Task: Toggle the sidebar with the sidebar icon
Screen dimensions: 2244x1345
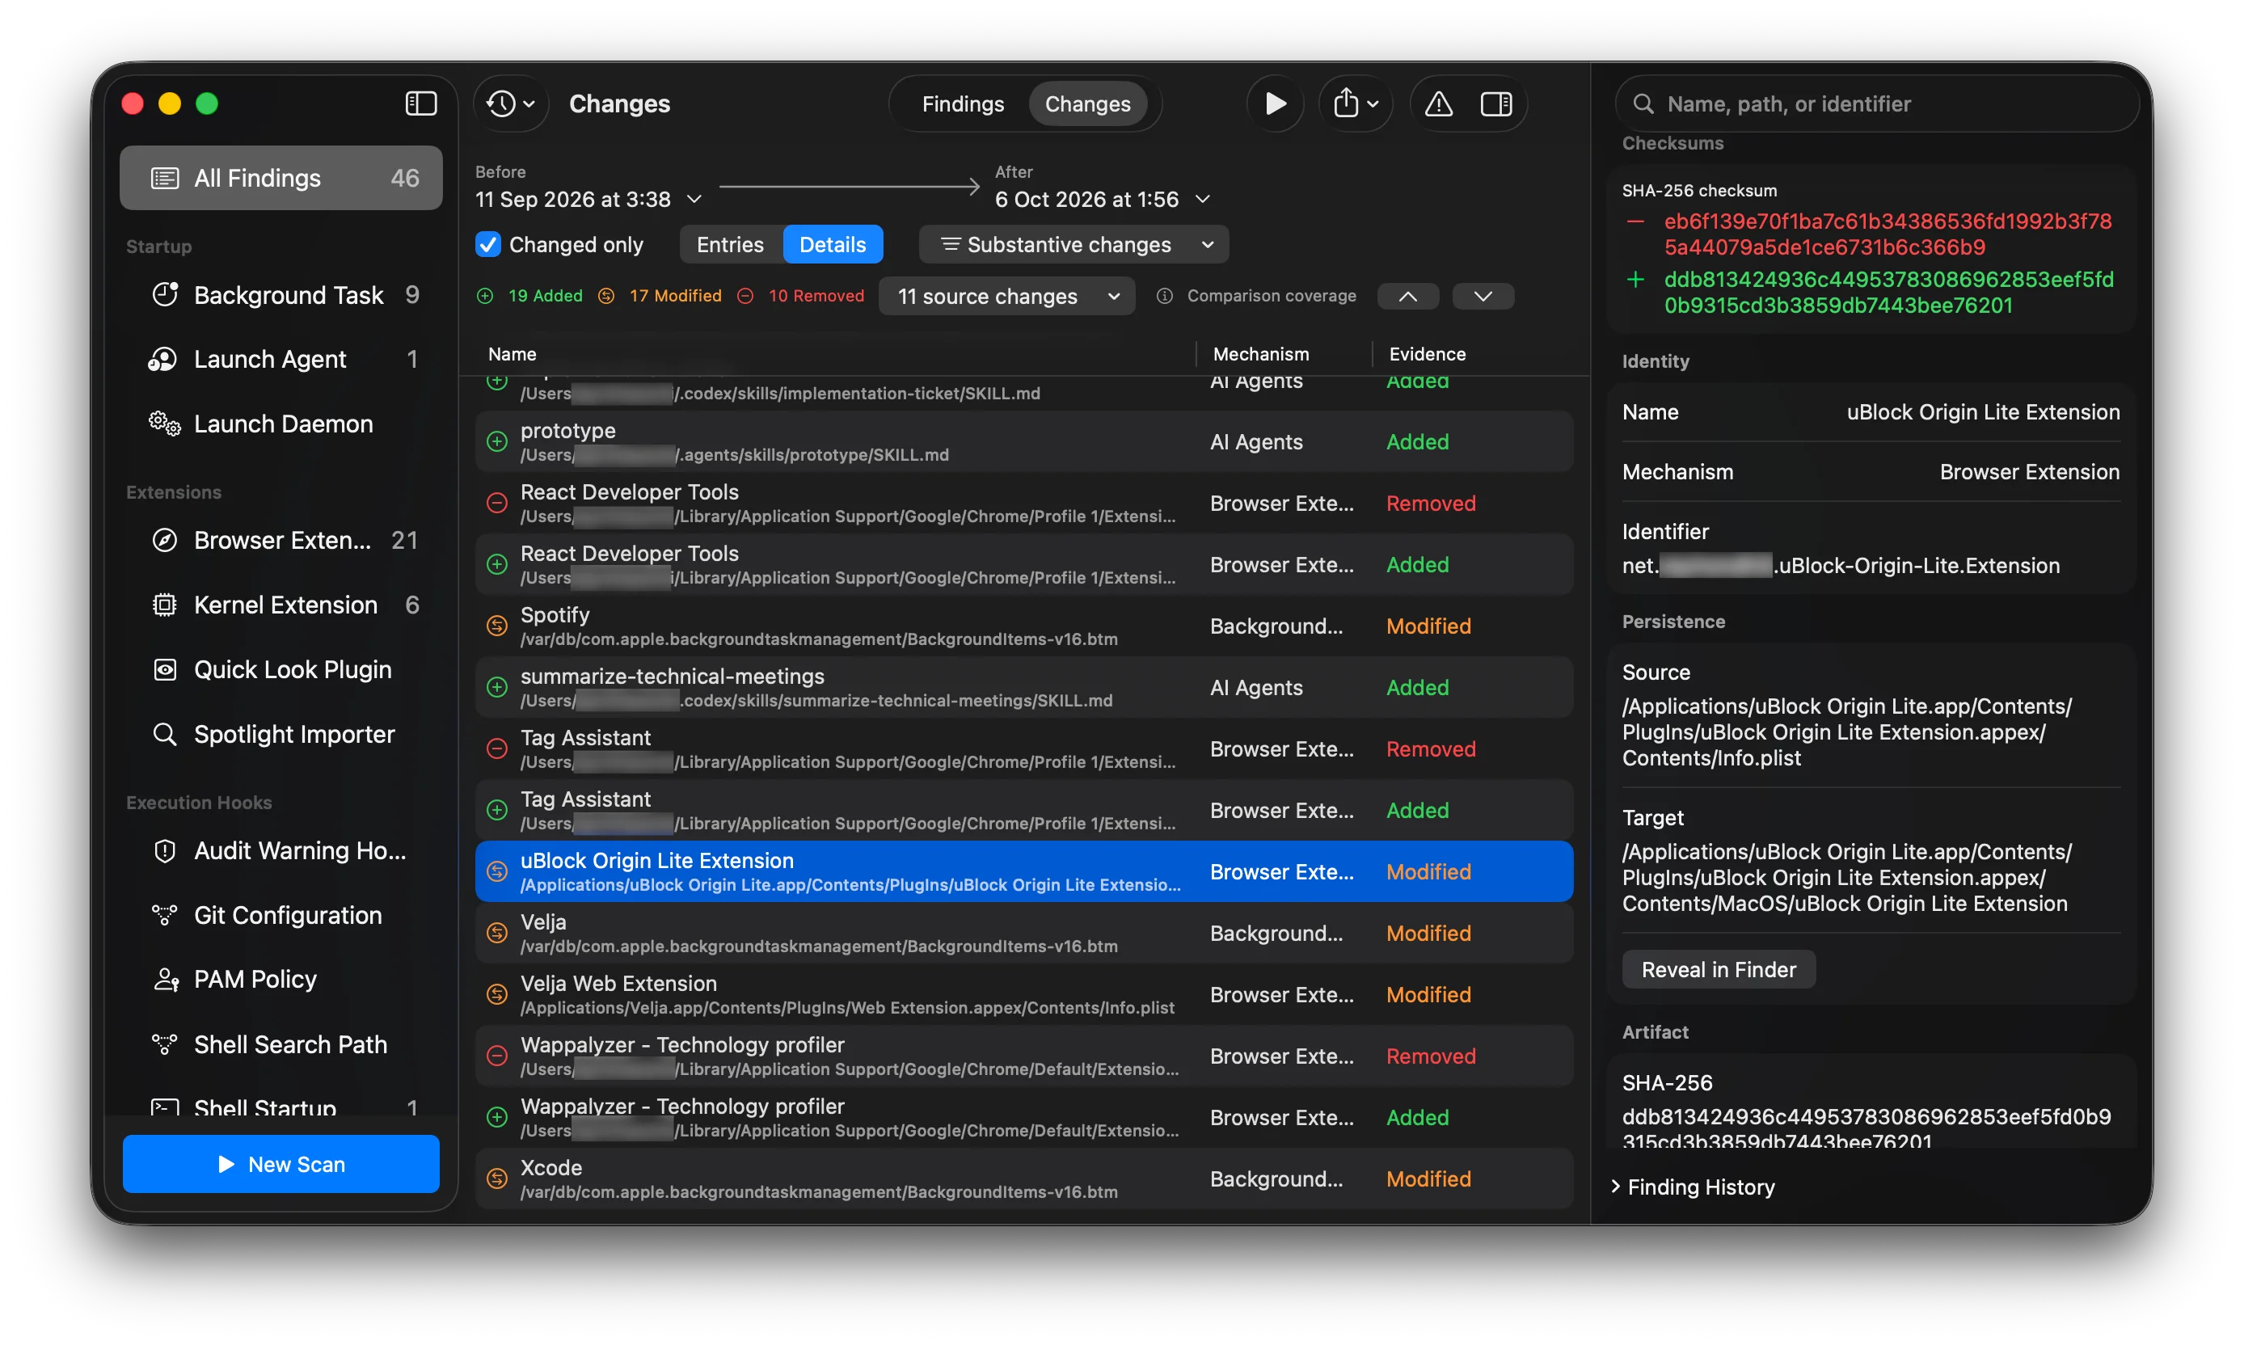Action: 420,103
